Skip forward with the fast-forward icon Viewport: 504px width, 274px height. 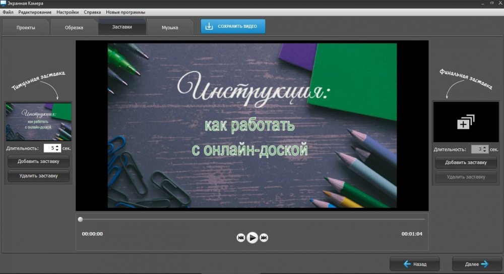pyautogui.click(x=264, y=238)
